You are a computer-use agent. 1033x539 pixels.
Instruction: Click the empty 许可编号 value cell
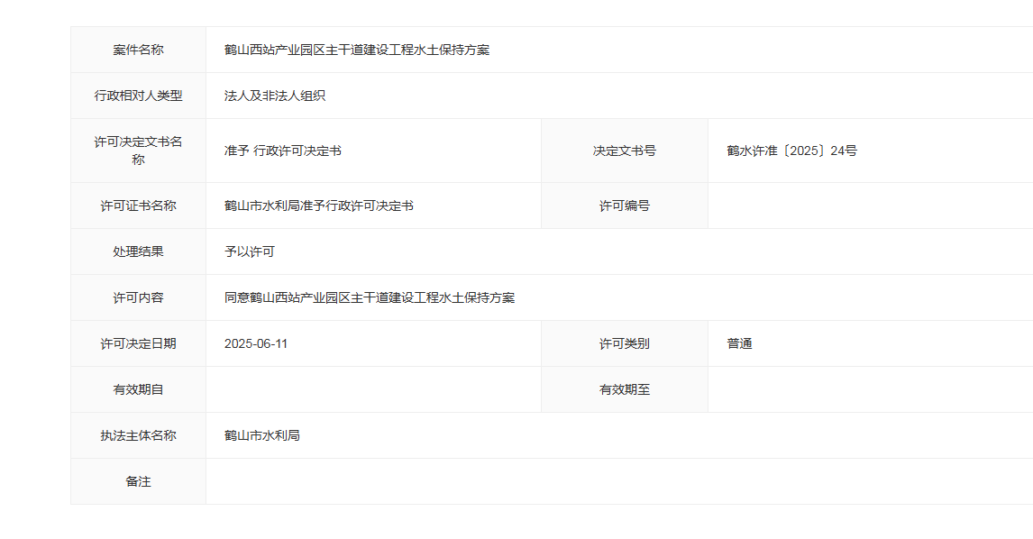865,206
